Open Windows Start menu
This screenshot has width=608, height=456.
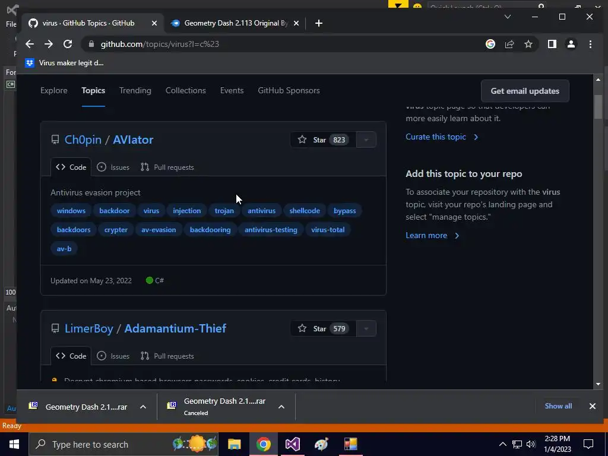point(14,444)
